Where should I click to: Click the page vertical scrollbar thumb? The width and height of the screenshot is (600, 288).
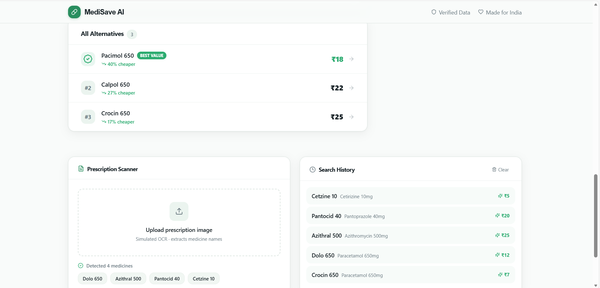pyautogui.click(x=596, y=216)
